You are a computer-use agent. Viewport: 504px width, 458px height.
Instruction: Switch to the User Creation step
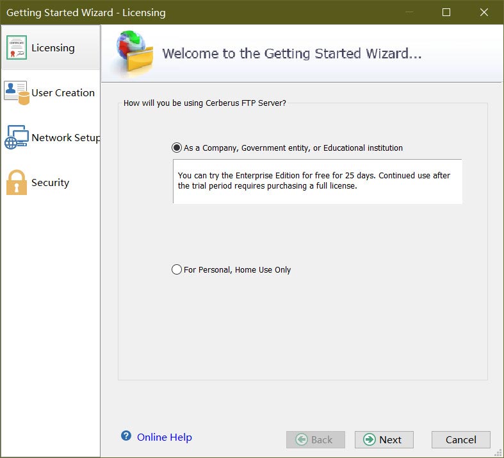coord(63,93)
